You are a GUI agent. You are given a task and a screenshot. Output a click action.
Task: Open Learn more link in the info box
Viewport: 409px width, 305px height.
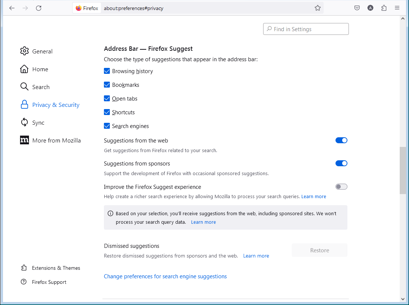203,222
